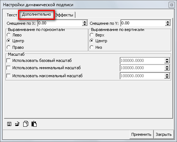
Task: Click the minimum scale value field
Action: [x=142, y=68]
